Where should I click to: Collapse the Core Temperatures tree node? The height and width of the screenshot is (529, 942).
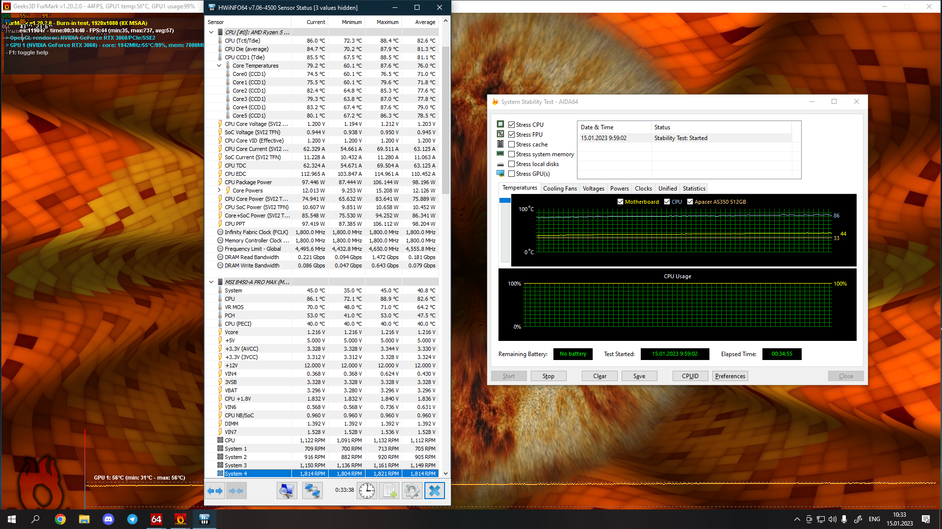pos(219,66)
